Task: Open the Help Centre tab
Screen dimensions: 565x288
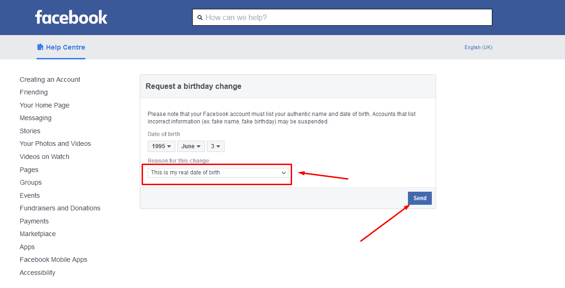Action: pos(61,47)
